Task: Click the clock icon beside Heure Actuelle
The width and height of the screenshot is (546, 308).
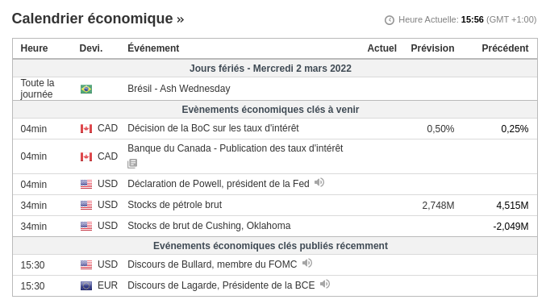Action: click(390, 20)
